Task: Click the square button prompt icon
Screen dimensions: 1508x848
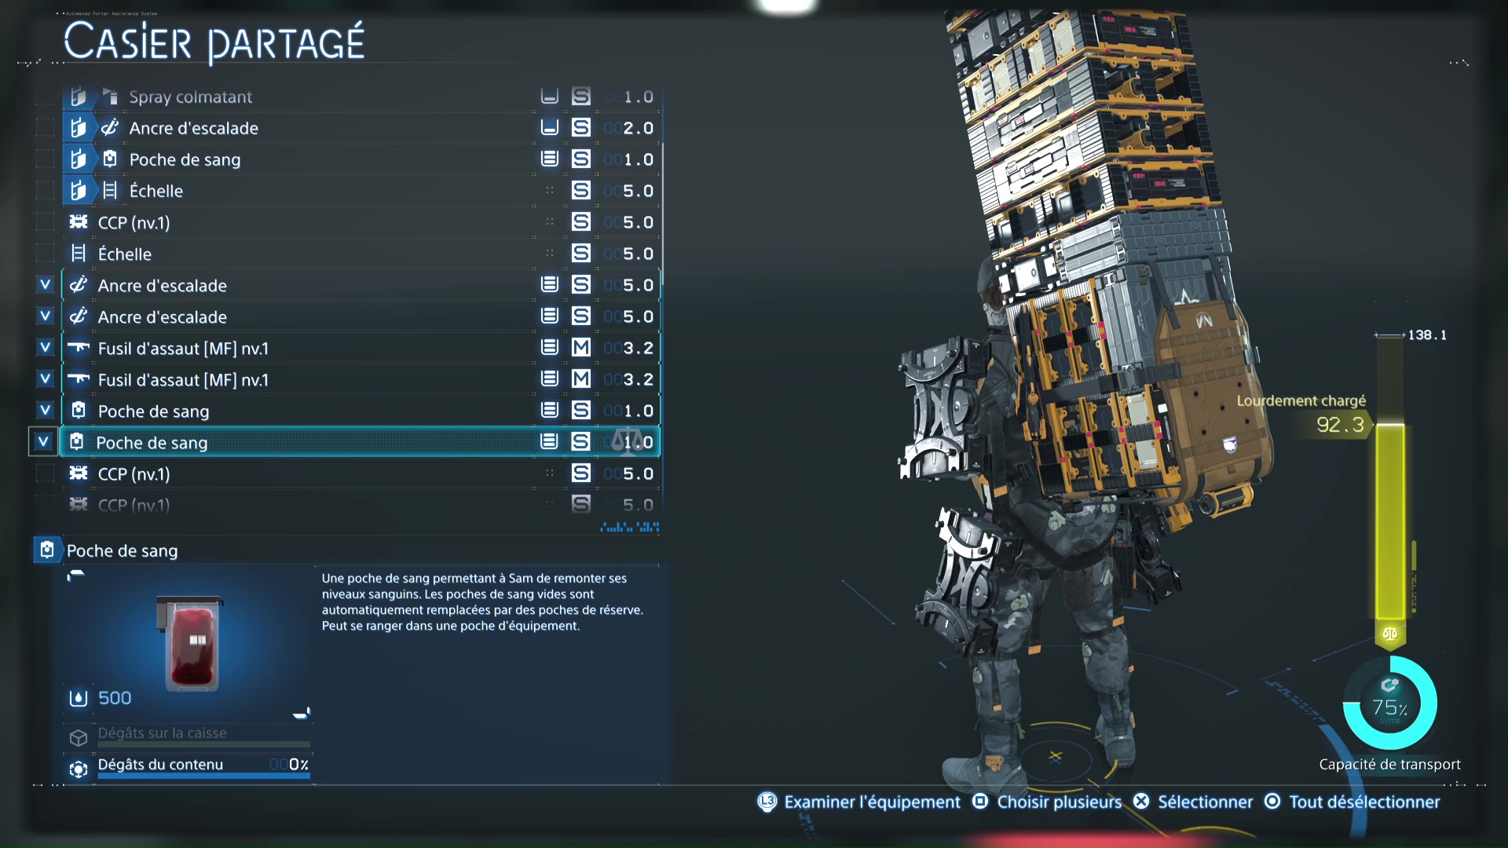Action: pos(980,802)
